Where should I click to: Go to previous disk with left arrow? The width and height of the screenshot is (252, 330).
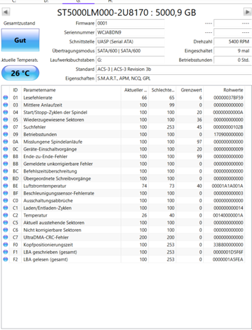(5, 12)
